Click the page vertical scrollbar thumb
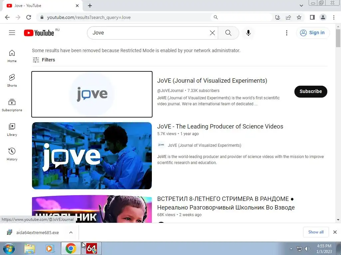 tap(338, 38)
